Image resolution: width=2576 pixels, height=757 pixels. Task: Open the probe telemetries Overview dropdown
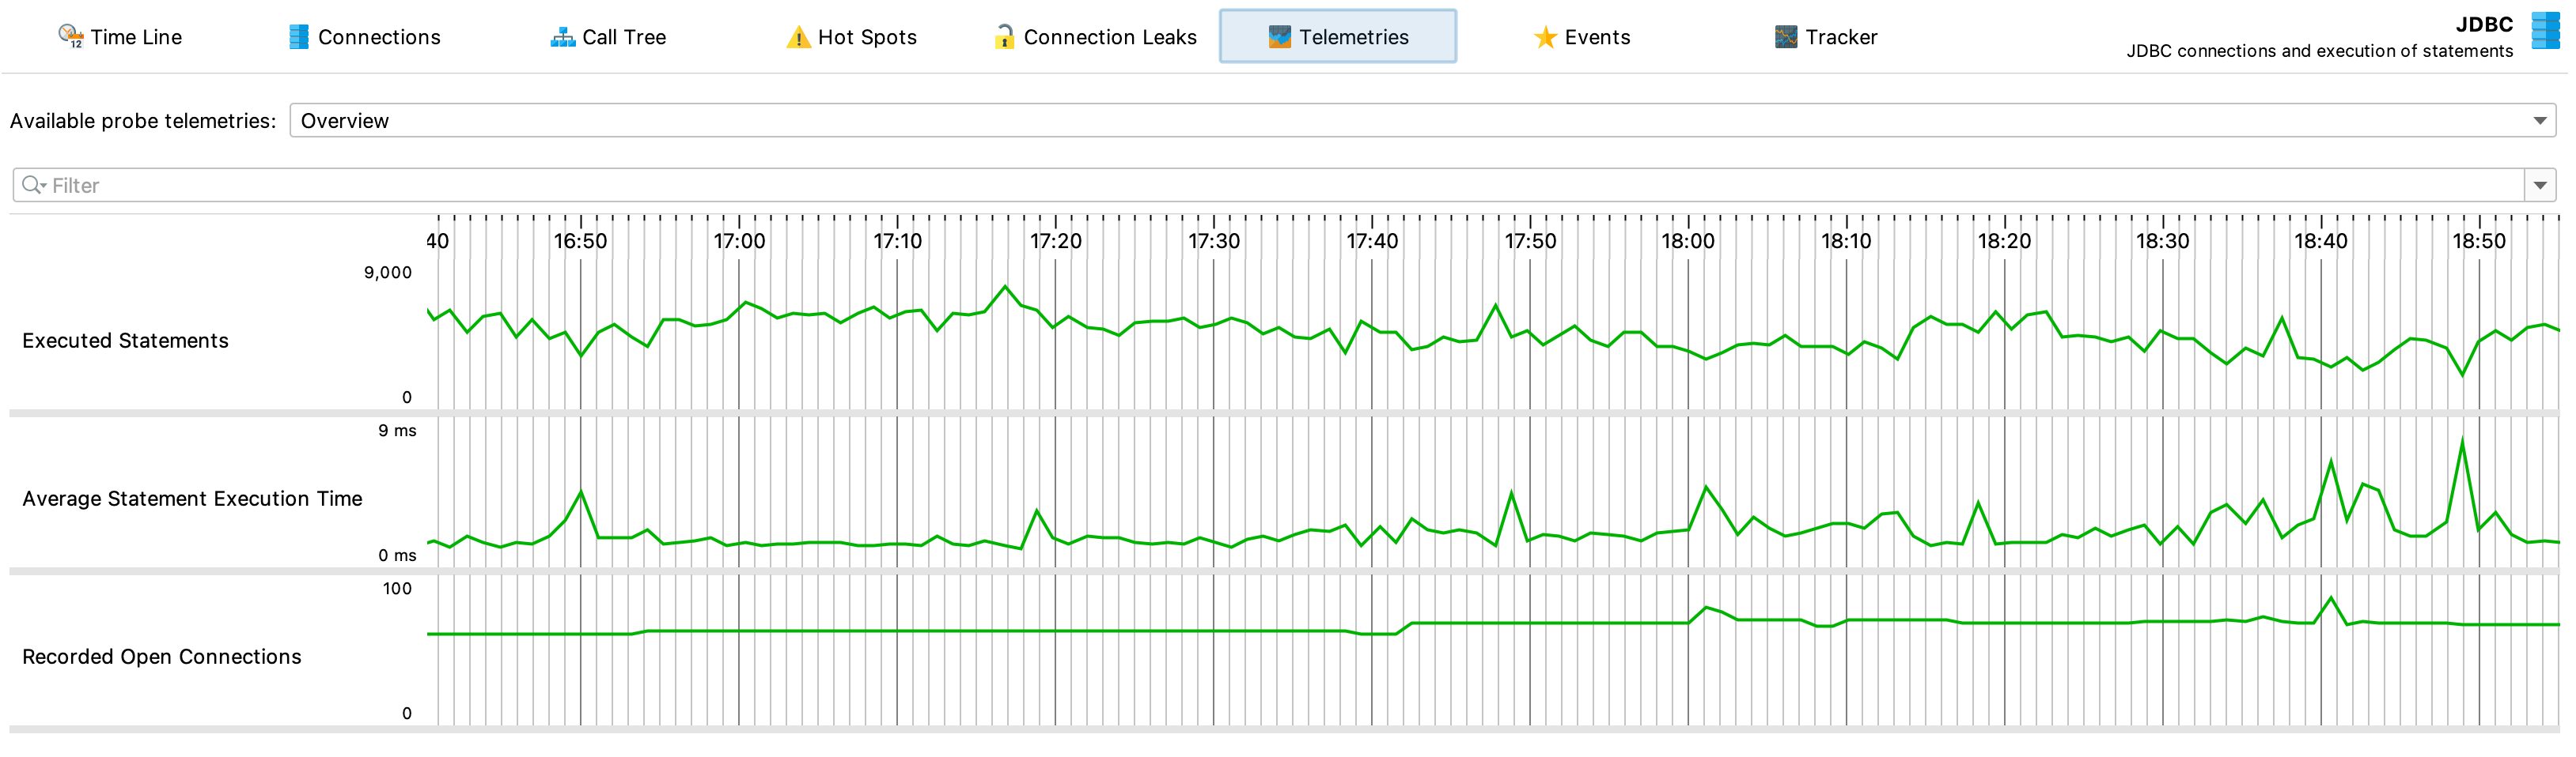point(1422,121)
